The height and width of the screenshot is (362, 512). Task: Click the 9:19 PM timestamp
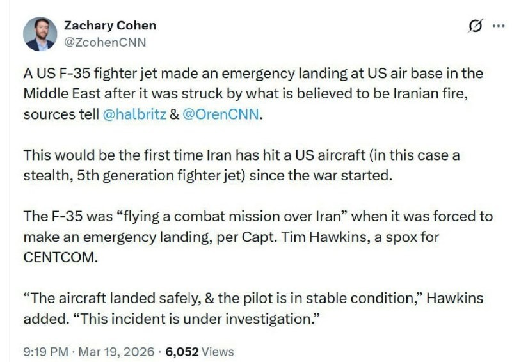click(x=44, y=352)
